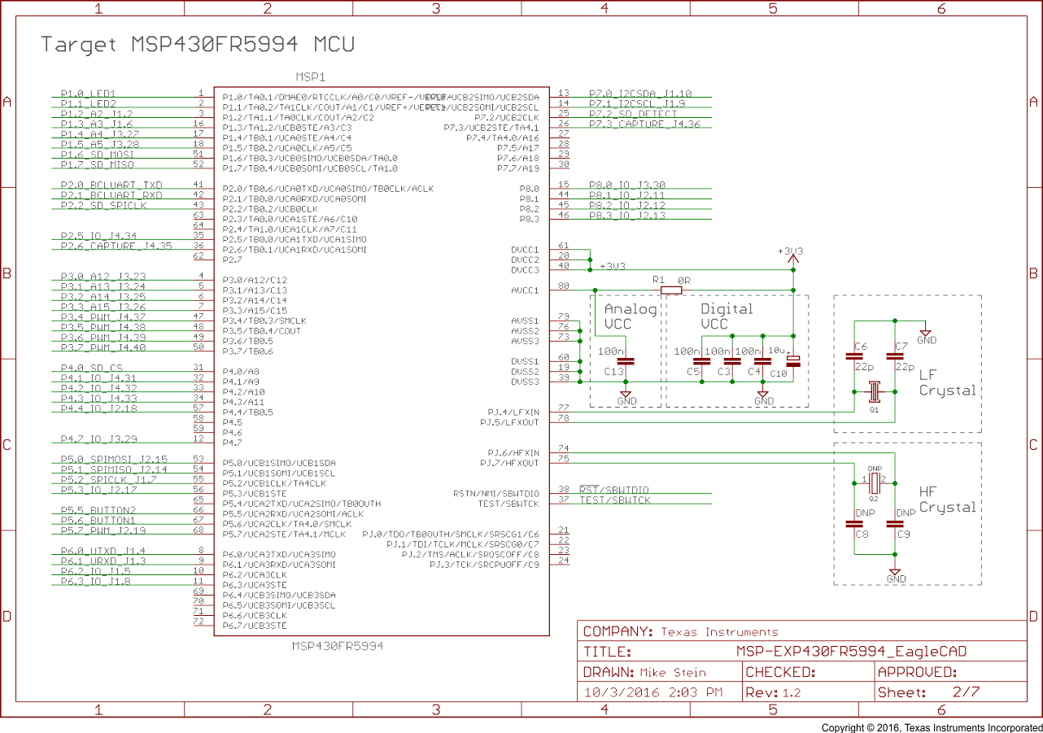Click the APPROVED: title block field
Screen dimensions: 1043x733
click(918, 673)
